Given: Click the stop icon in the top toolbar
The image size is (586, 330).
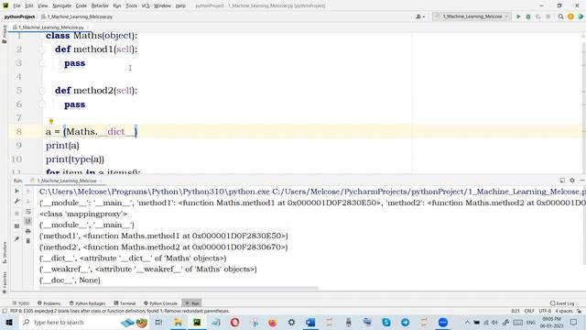Looking at the screenshot, I should tap(548, 16).
